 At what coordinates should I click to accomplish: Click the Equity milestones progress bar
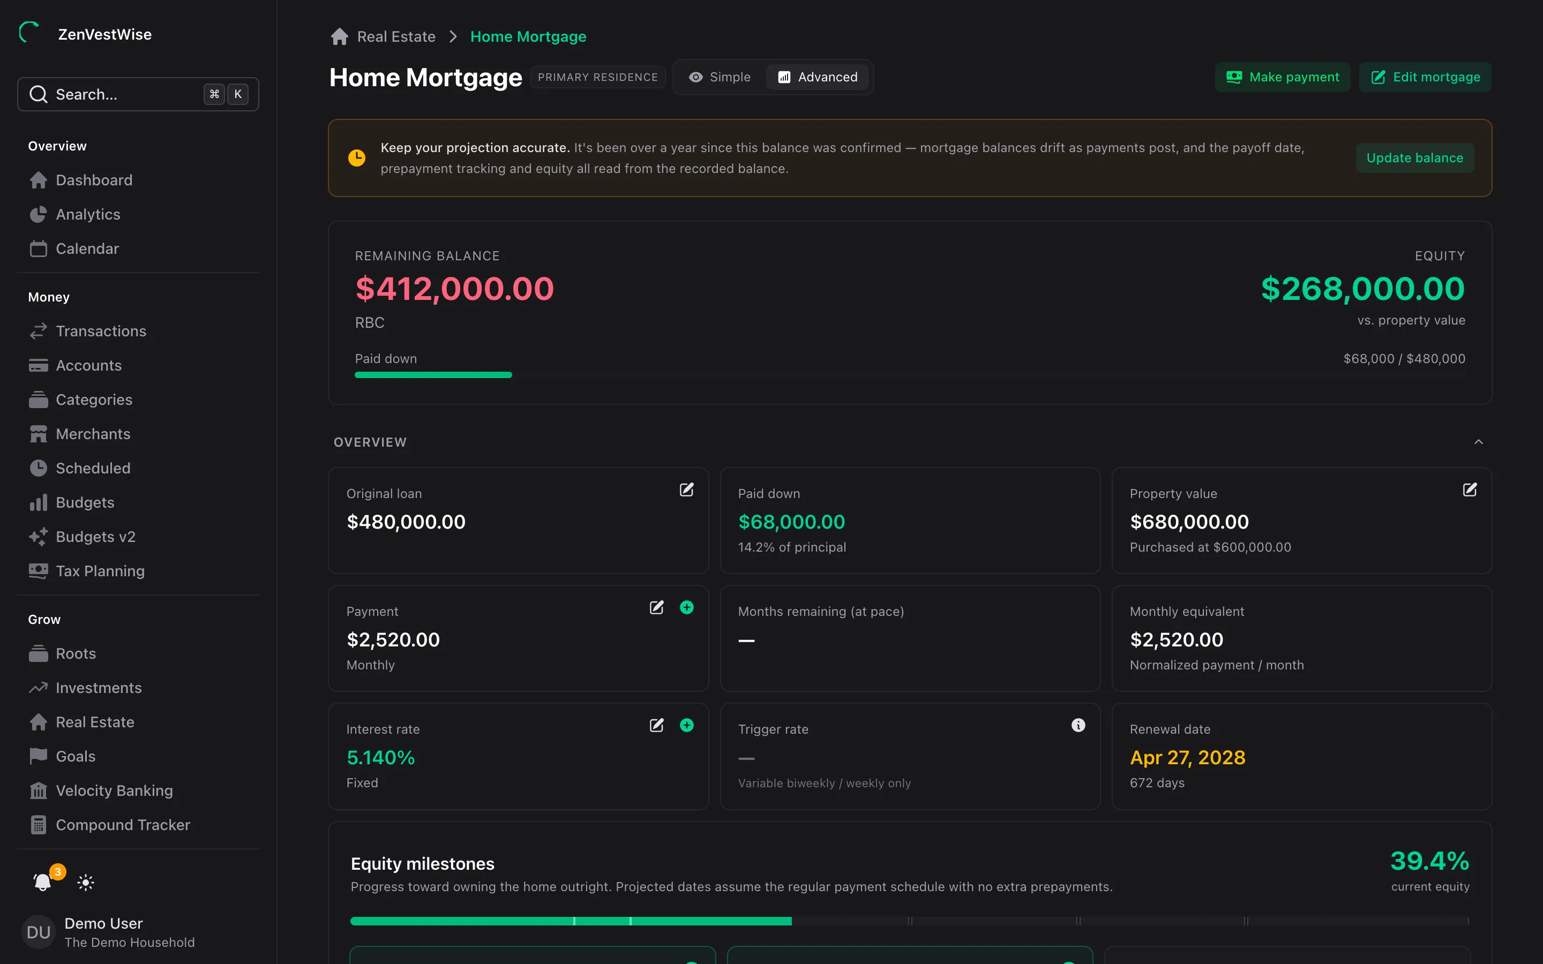[x=910, y=921]
